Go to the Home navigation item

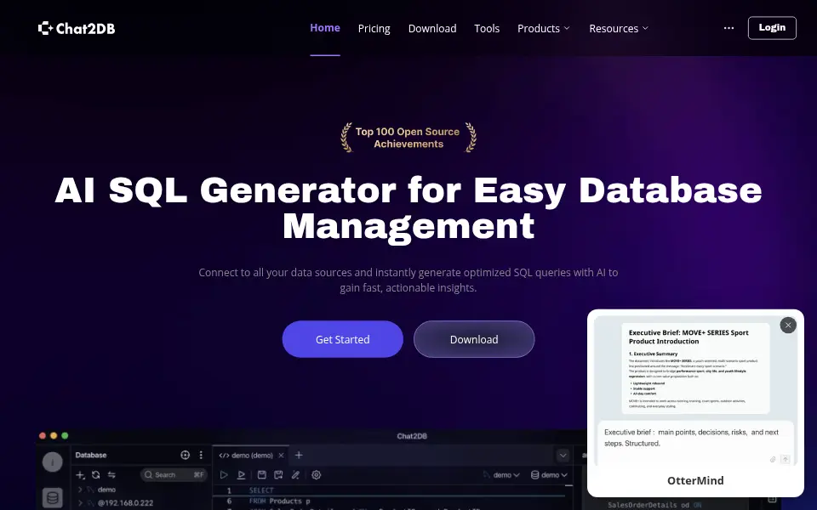tap(325, 28)
